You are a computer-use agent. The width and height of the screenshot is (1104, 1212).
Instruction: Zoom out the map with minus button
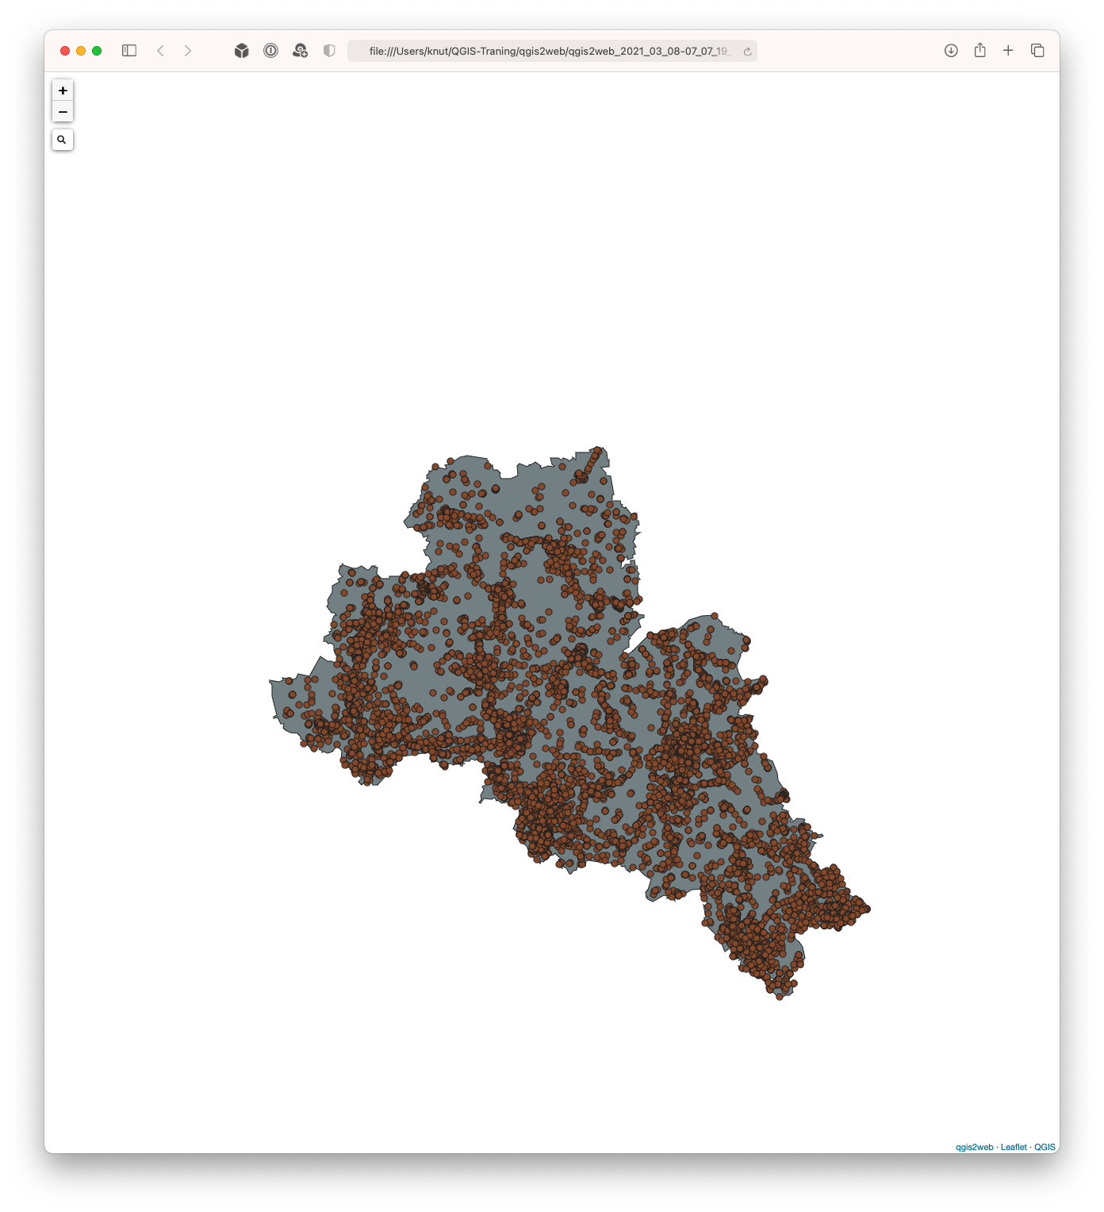pyautogui.click(x=63, y=112)
